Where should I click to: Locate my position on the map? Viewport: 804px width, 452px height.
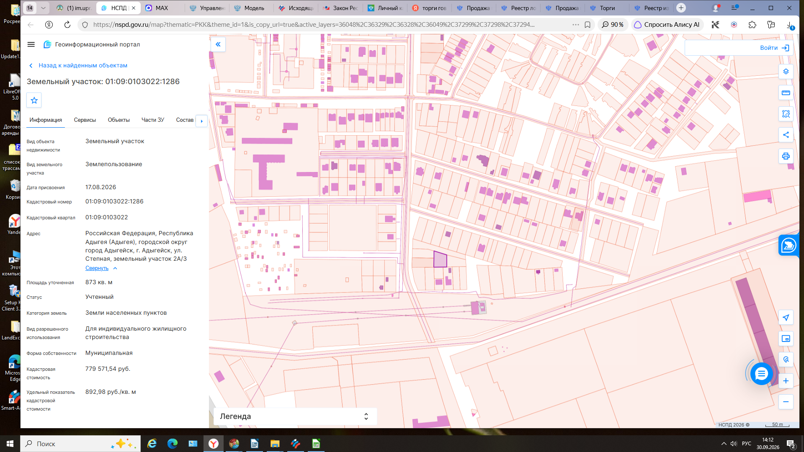786,318
